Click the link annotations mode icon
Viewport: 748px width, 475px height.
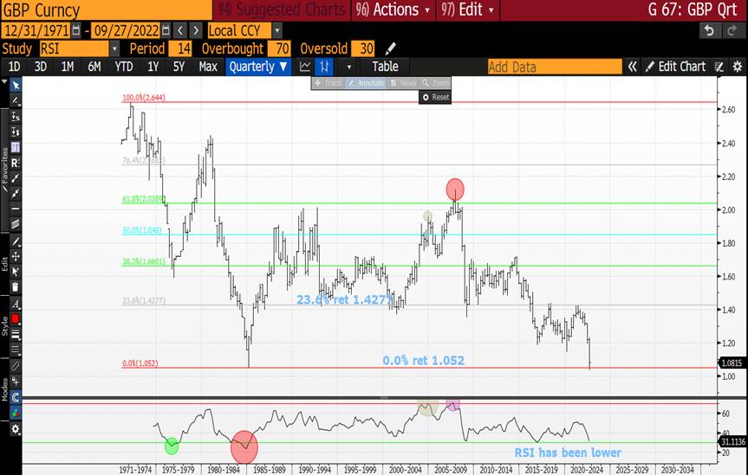coord(16,366)
